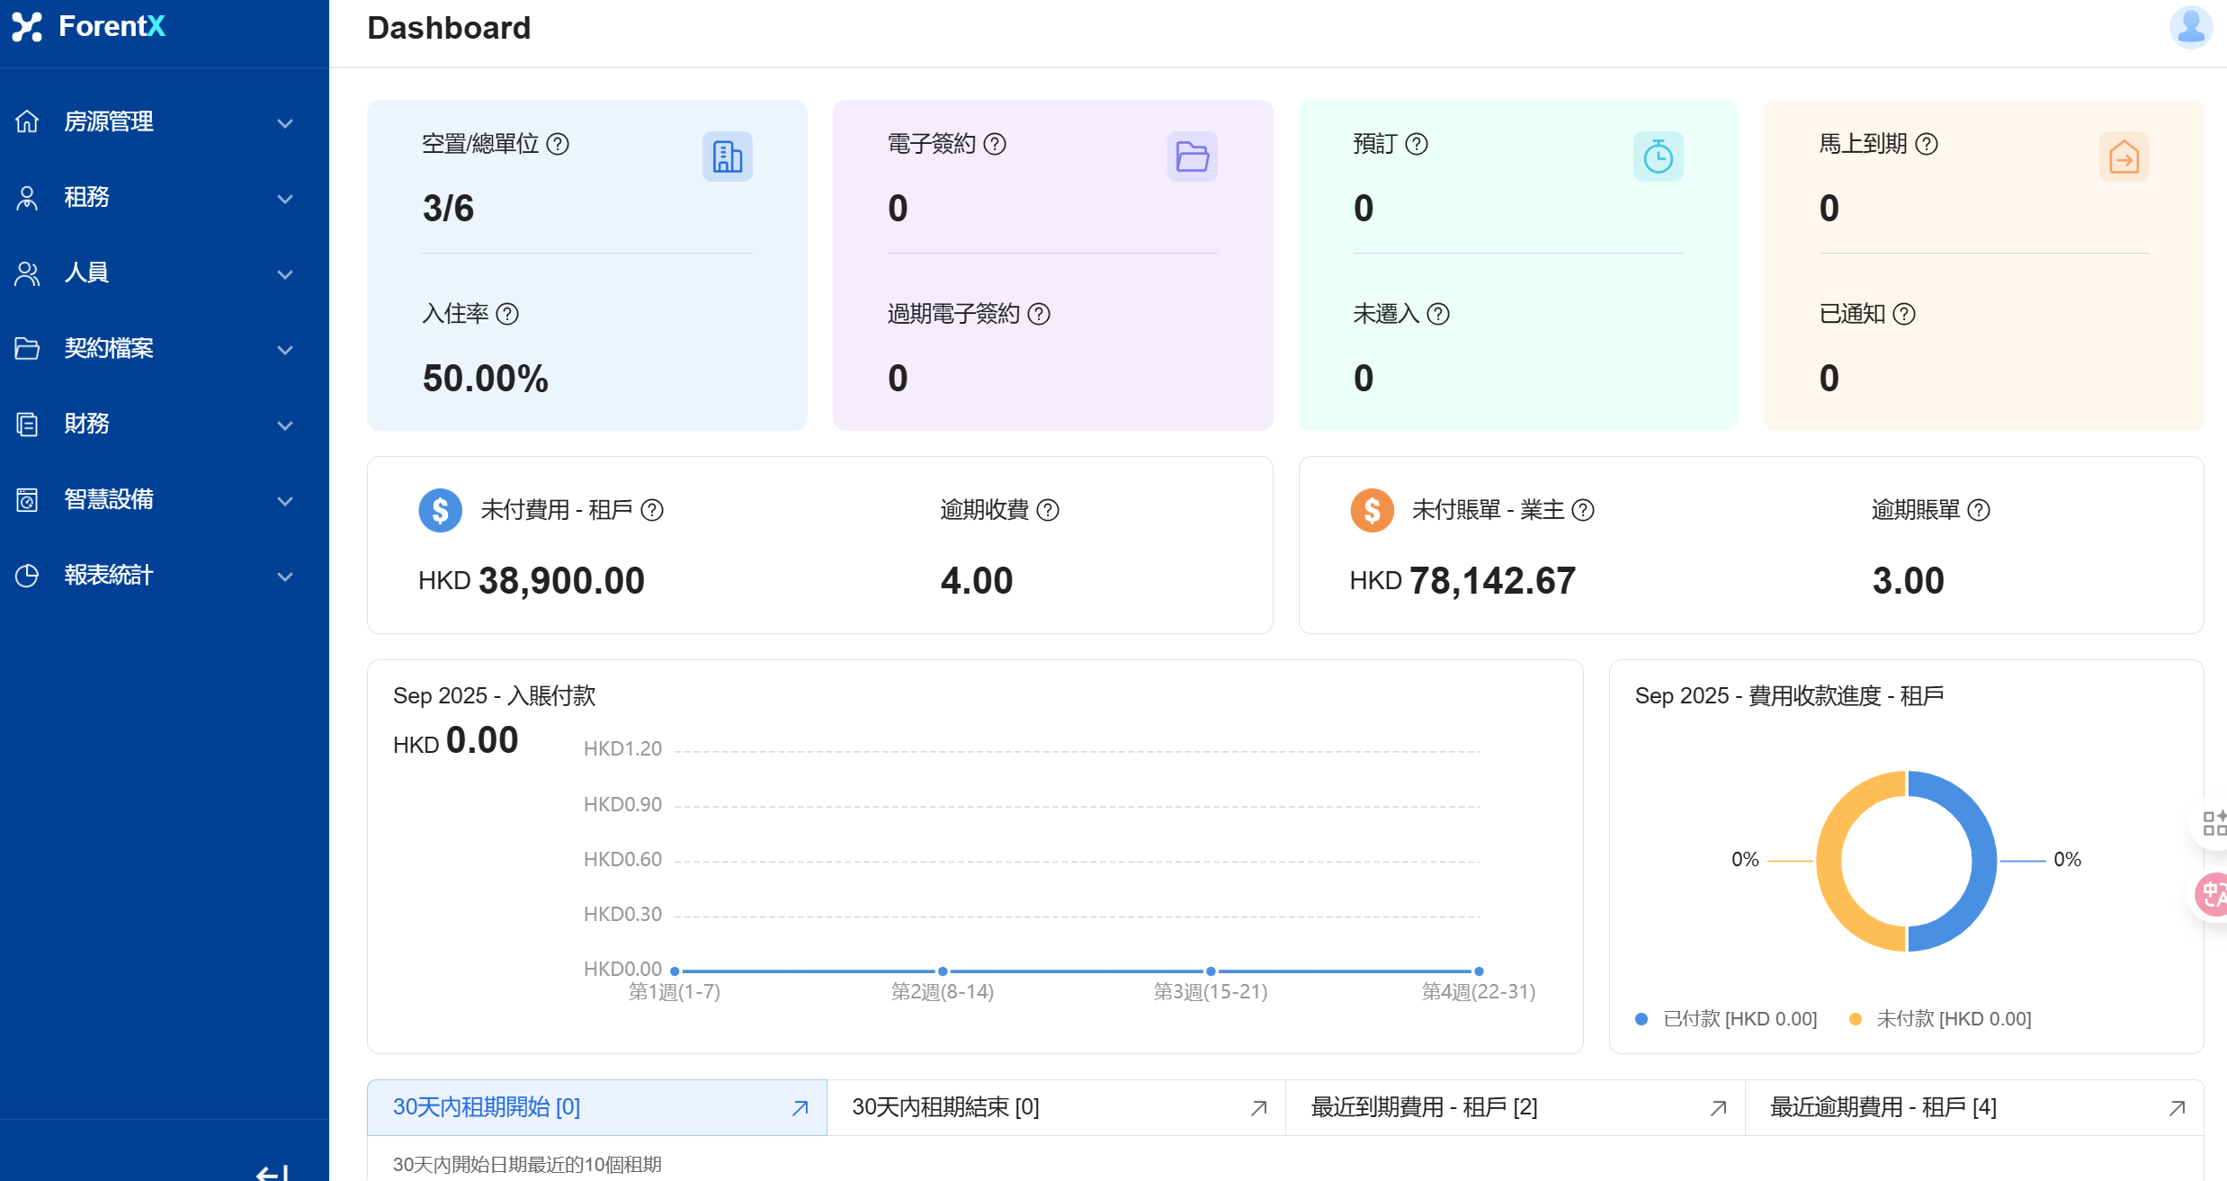Image resolution: width=2227 pixels, height=1181 pixels.
Task: Collapse the sidebar using bottom arrow icon
Action: (272, 1172)
